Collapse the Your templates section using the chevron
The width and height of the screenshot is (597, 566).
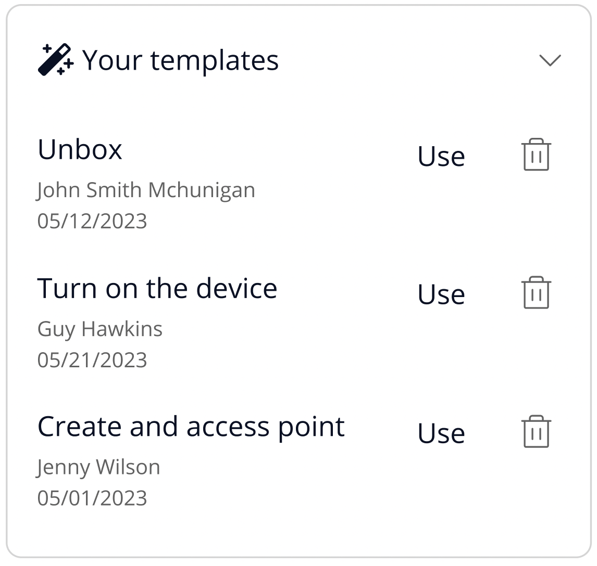(550, 60)
